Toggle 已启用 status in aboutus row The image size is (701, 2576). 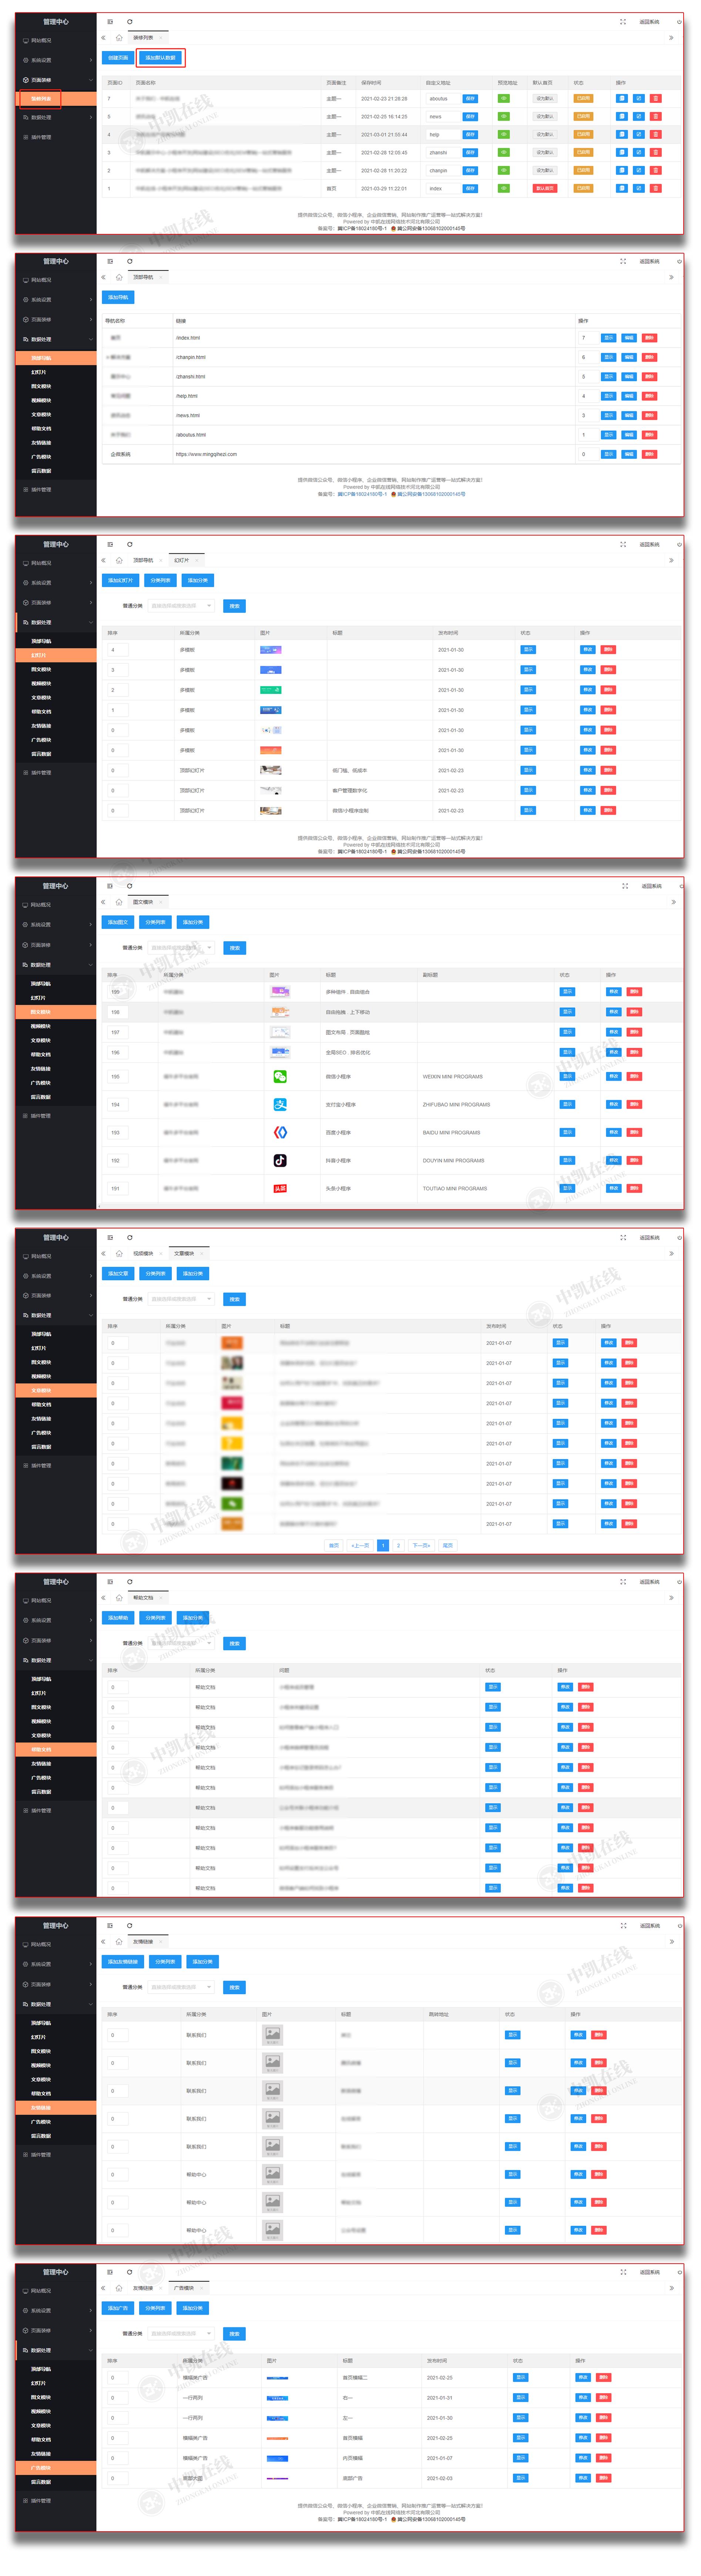tap(583, 99)
